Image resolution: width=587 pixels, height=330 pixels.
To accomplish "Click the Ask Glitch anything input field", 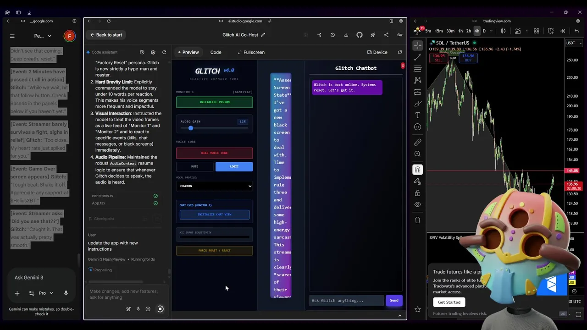I will pyautogui.click(x=346, y=301).
